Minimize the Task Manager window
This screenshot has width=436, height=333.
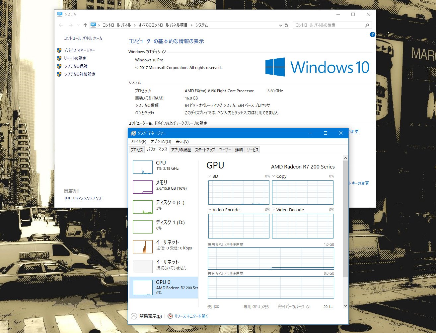(311, 133)
